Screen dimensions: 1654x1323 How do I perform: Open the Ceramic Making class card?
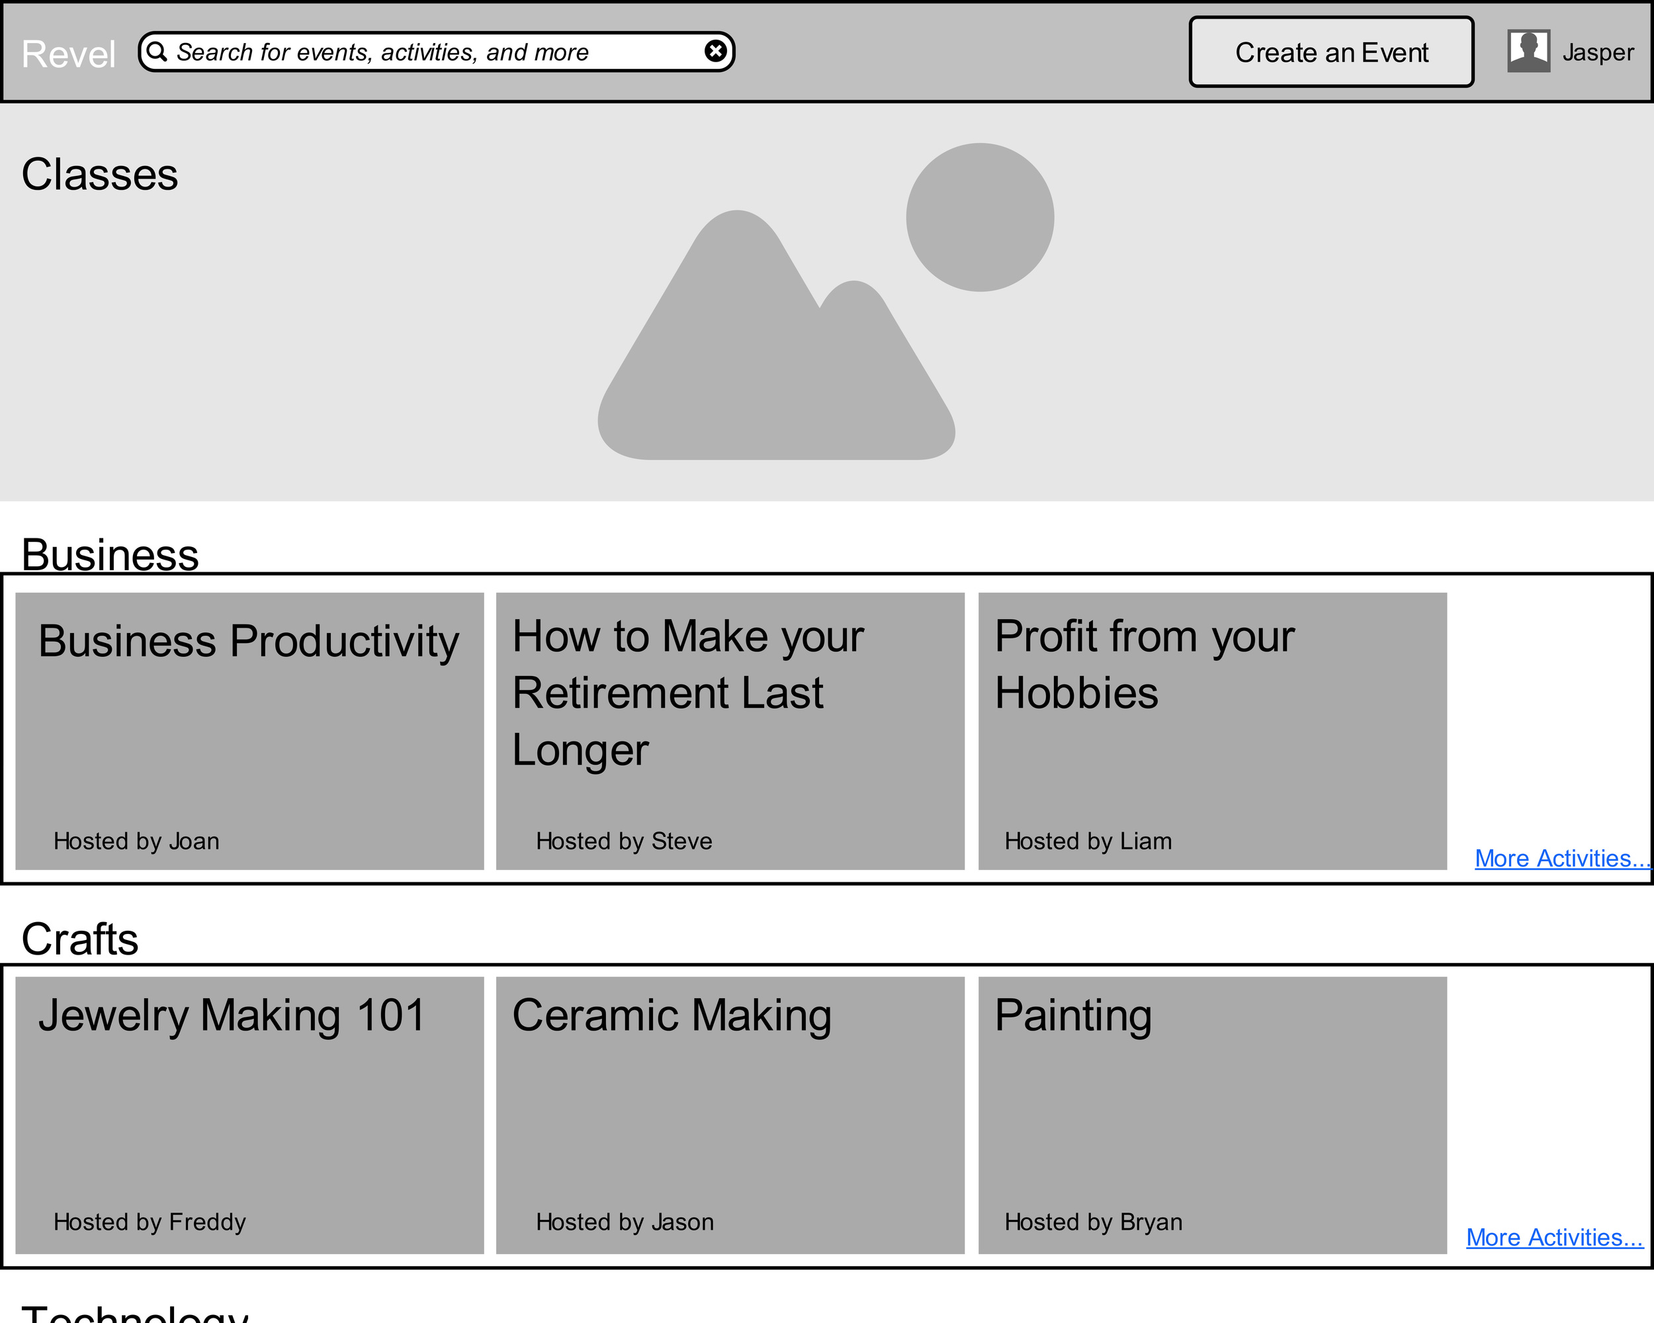pos(730,1115)
